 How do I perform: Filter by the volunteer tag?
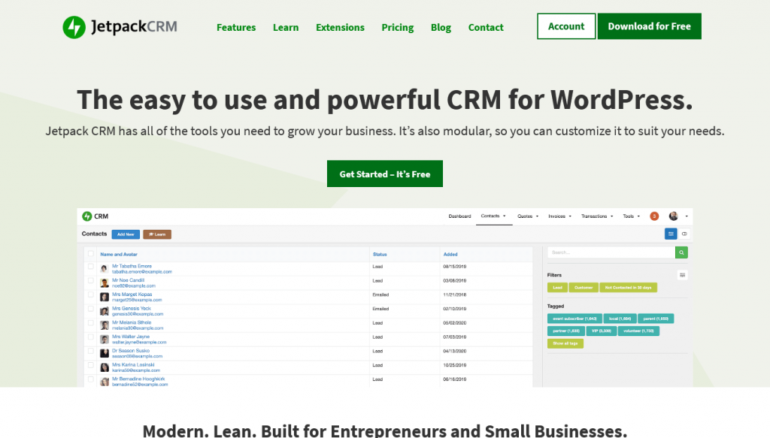tap(638, 331)
